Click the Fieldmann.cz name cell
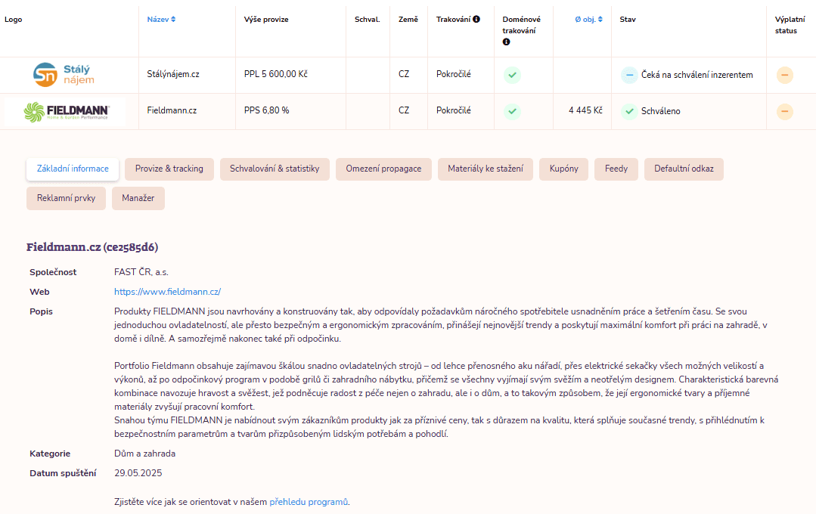816x514 pixels. click(172, 110)
